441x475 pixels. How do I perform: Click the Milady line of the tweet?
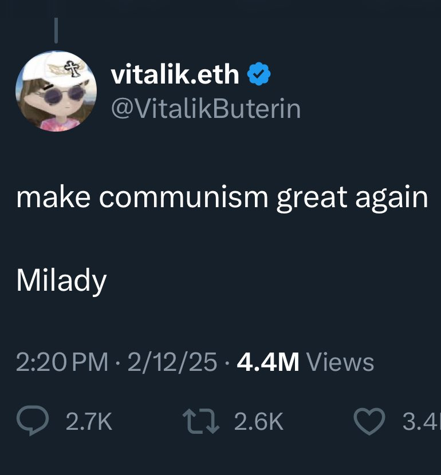click(x=61, y=281)
